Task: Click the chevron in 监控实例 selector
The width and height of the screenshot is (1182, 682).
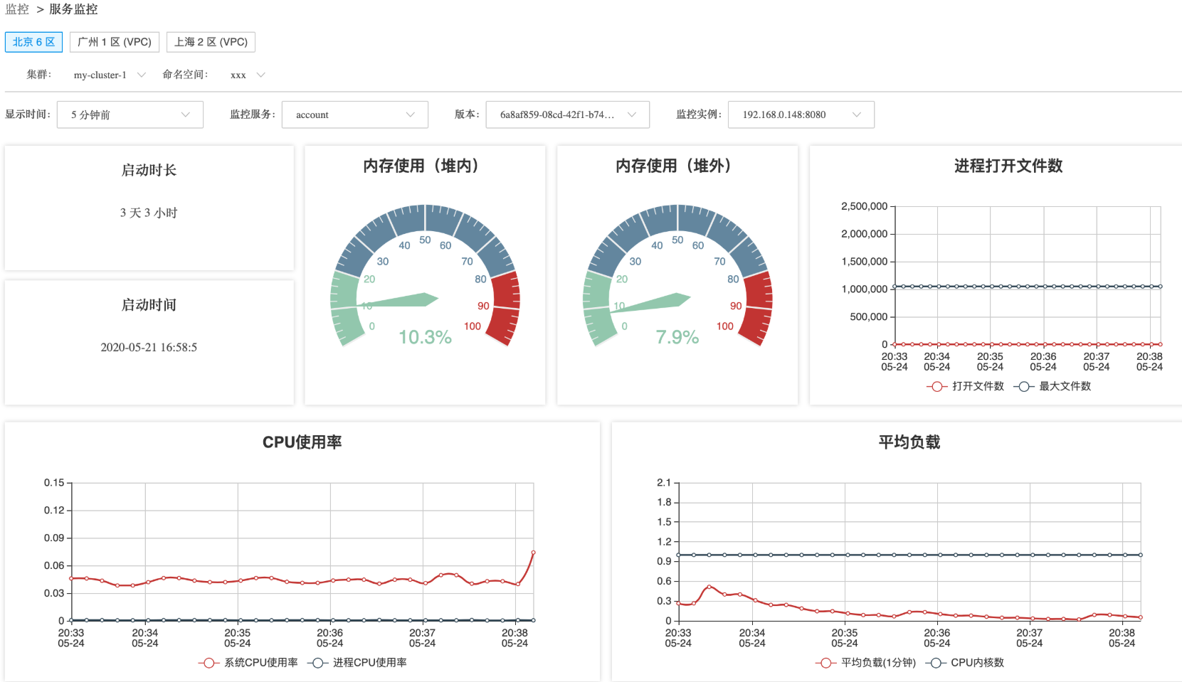Action: (857, 114)
